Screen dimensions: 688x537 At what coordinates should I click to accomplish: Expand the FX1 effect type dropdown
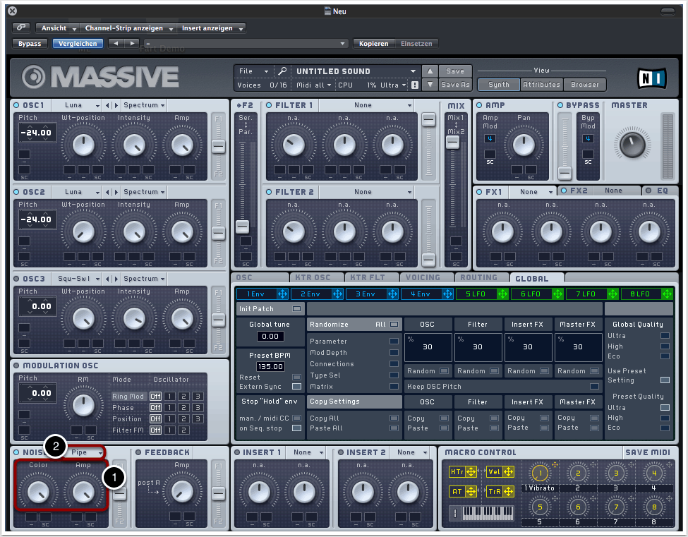[534, 191]
